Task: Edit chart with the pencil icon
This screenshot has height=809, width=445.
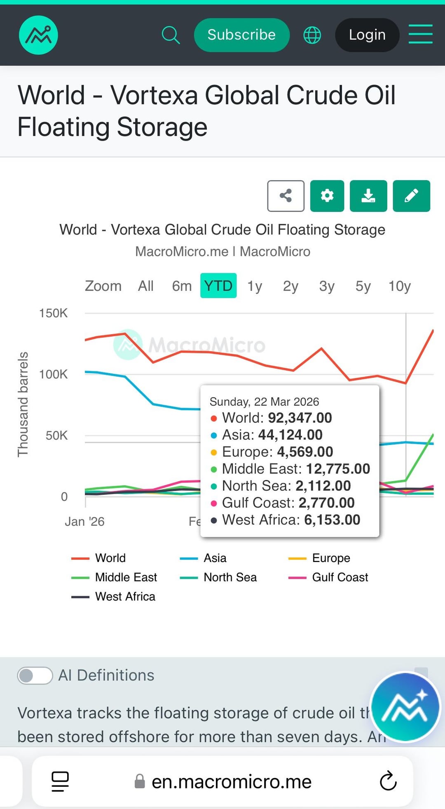Action: pos(411,196)
